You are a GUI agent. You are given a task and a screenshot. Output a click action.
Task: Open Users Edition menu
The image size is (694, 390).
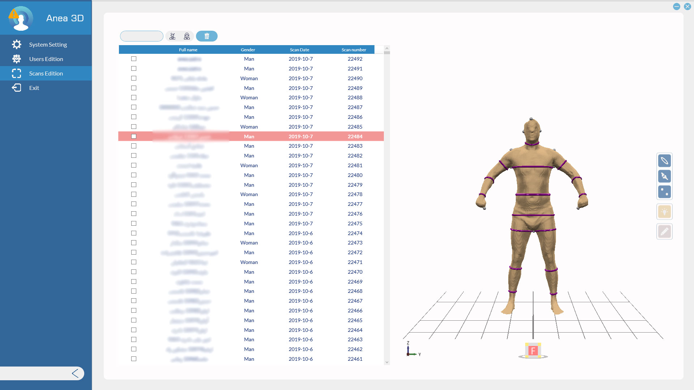pyautogui.click(x=46, y=59)
